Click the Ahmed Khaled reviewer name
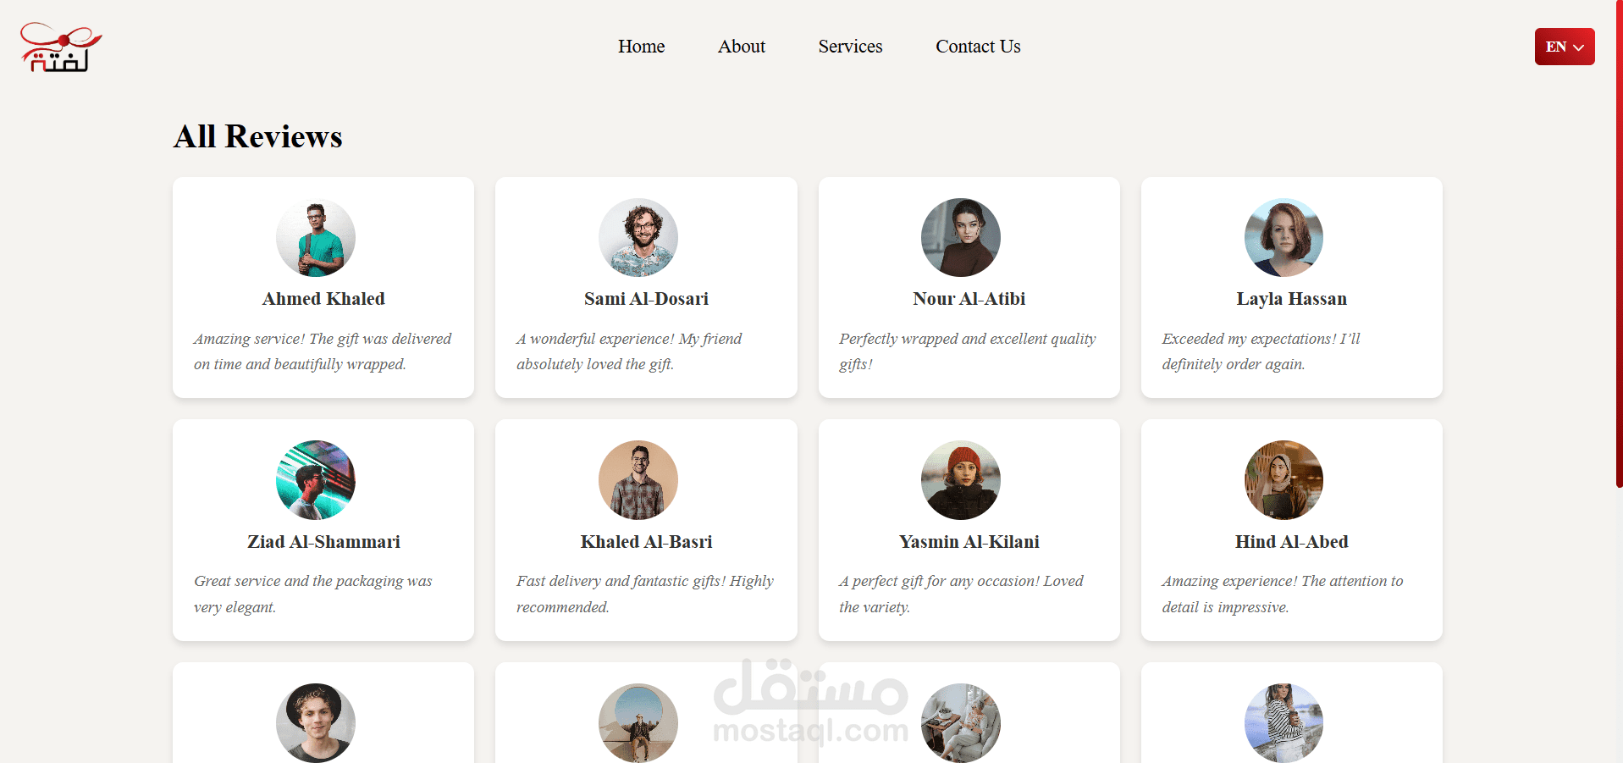 click(323, 299)
